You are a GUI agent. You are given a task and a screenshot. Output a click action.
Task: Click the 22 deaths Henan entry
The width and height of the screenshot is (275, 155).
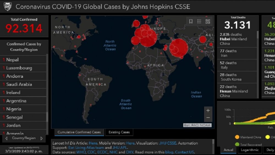[237, 91]
